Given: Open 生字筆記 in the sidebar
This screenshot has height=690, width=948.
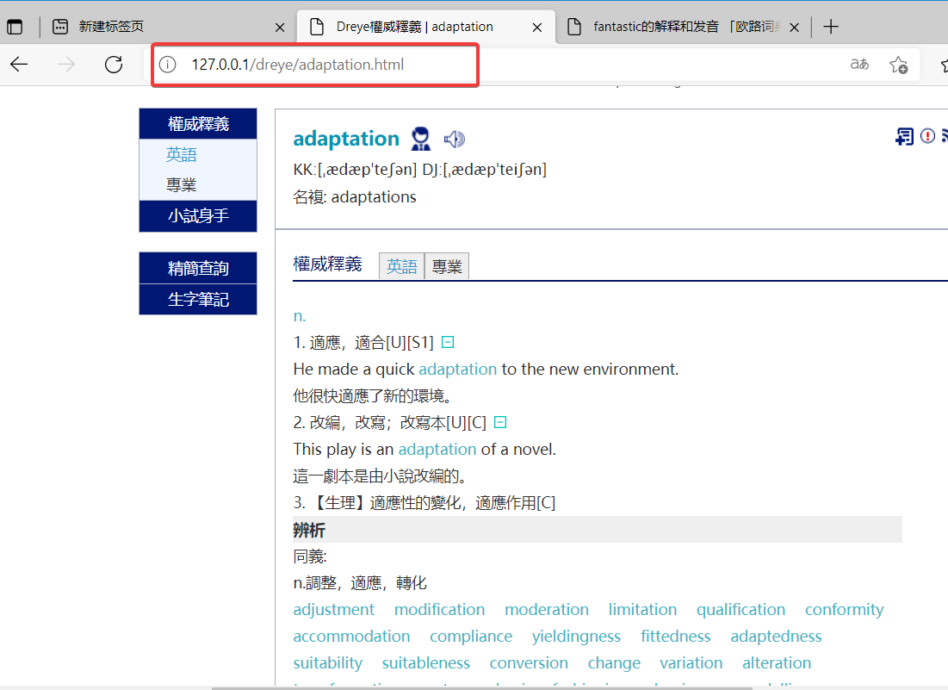Looking at the screenshot, I should (198, 299).
